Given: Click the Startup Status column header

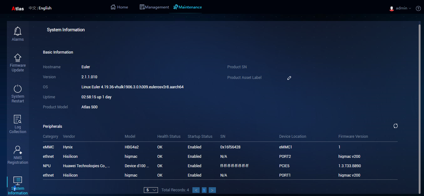Looking at the screenshot, I should (x=200, y=137).
